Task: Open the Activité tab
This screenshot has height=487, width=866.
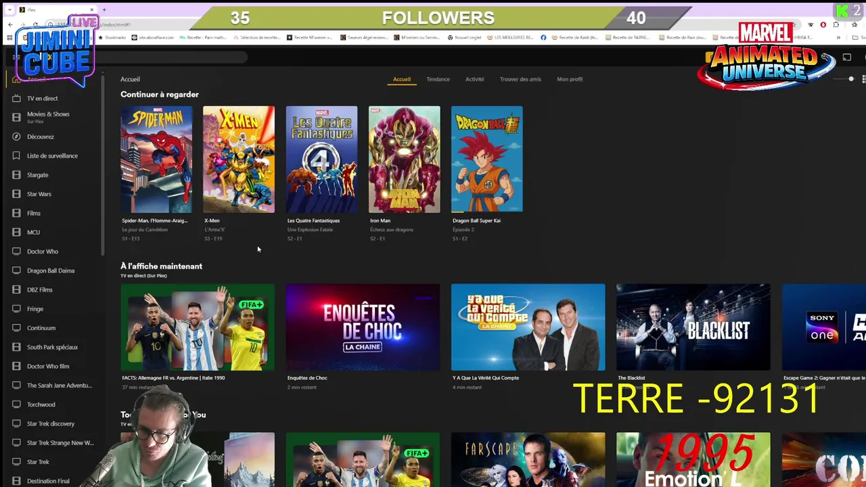Action: click(474, 79)
